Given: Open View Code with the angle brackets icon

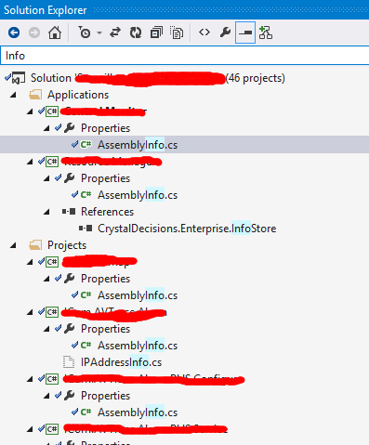Looking at the screenshot, I should tap(204, 33).
